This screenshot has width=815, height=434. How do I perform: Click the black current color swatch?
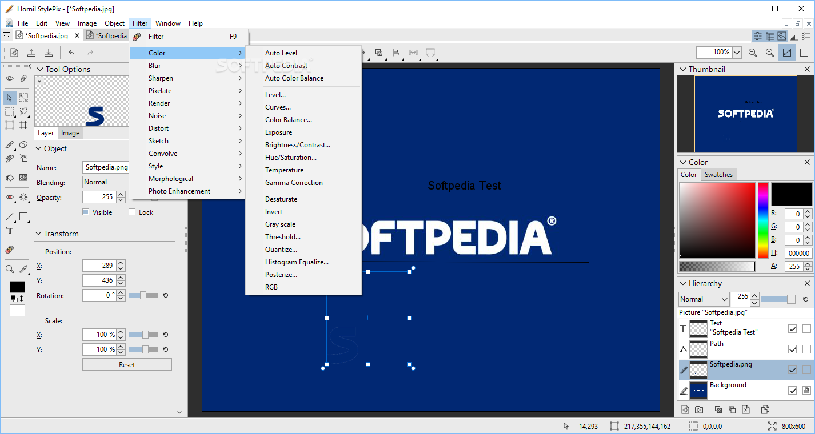(792, 194)
